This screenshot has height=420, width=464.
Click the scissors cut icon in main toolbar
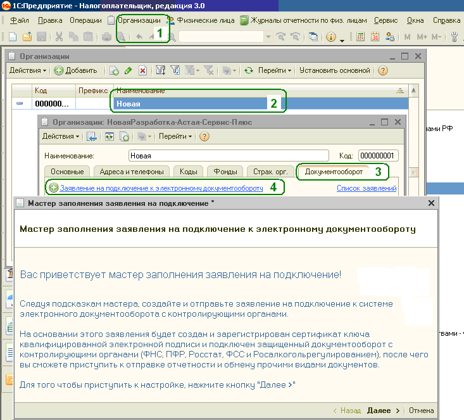(x=59, y=37)
